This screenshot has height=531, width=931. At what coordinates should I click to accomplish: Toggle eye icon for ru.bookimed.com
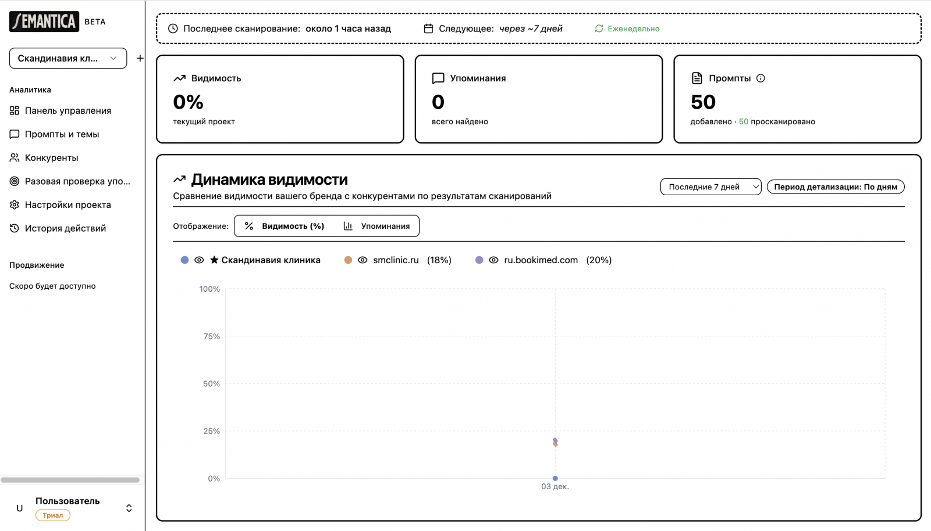click(493, 260)
